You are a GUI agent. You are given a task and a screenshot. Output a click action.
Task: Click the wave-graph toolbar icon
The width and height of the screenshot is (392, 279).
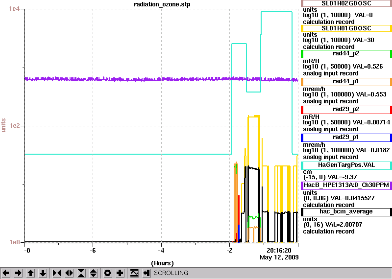pyautogui.click(x=134, y=273)
